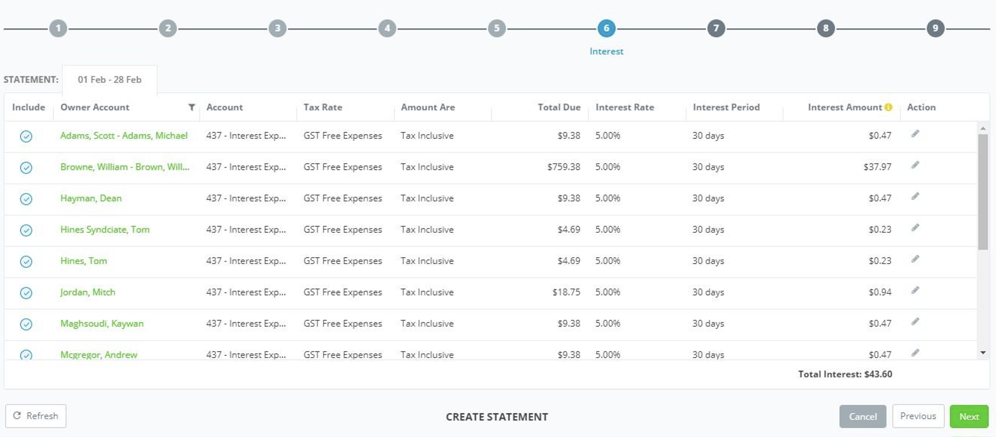Select the $18.75 total due cell
The width and height of the screenshot is (996, 437).
[566, 292]
